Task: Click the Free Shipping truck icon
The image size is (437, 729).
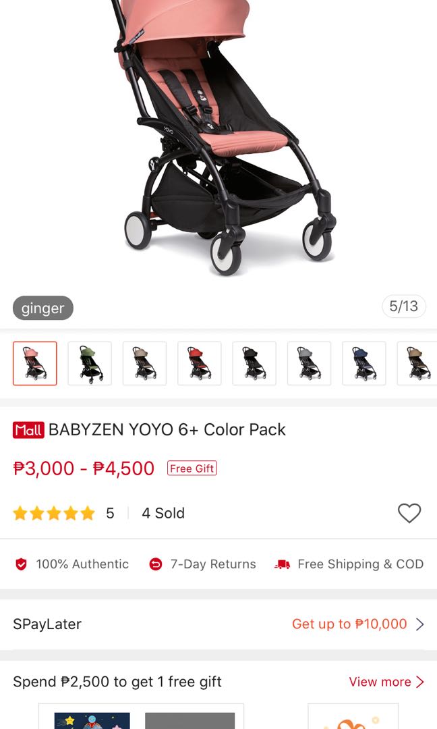Action: coord(283,564)
